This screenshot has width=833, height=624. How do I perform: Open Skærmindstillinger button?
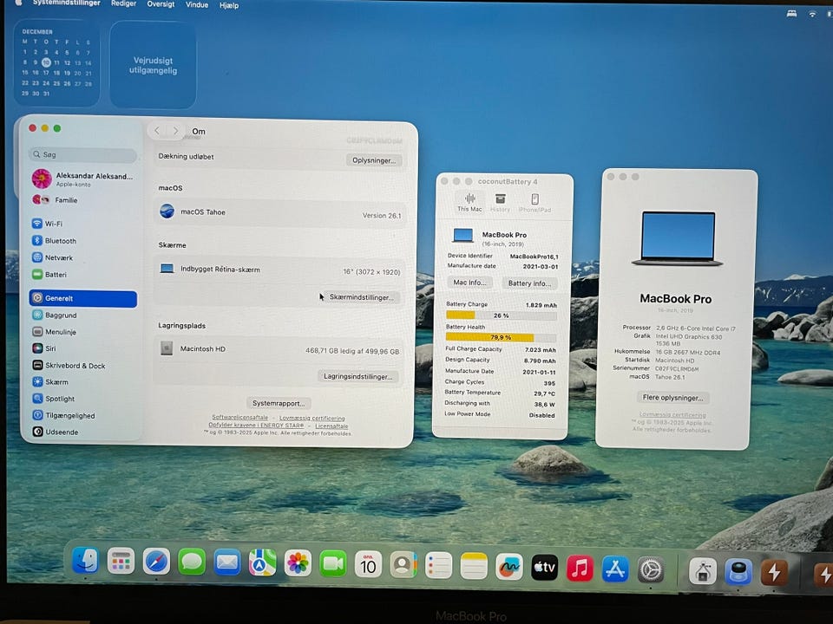pos(361,297)
